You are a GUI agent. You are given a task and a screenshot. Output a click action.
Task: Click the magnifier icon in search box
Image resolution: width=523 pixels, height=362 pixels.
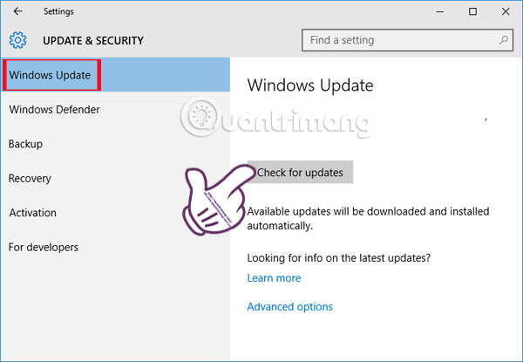coord(503,40)
